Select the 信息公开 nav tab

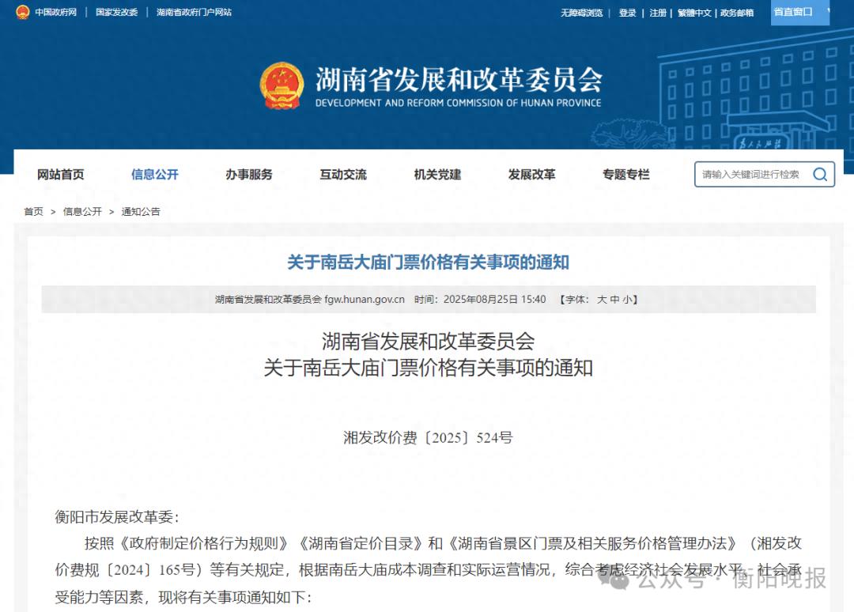pos(155,174)
